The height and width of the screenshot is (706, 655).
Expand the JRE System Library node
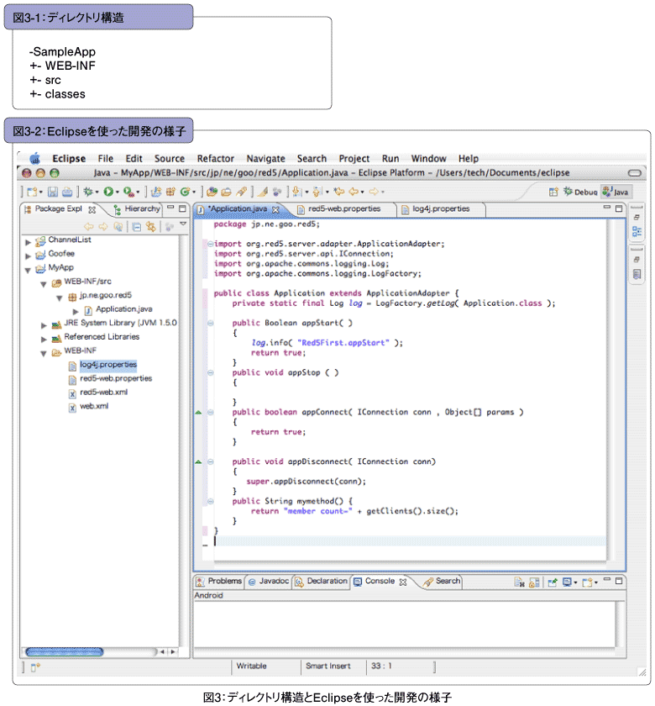pyautogui.click(x=44, y=325)
